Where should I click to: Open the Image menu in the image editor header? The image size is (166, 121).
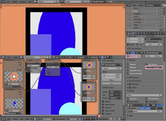[15, 57]
